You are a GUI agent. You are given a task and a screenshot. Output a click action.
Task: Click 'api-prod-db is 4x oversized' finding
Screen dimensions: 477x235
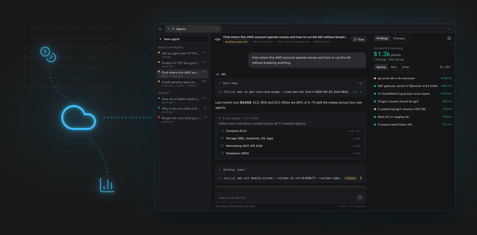(x=413, y=78)
